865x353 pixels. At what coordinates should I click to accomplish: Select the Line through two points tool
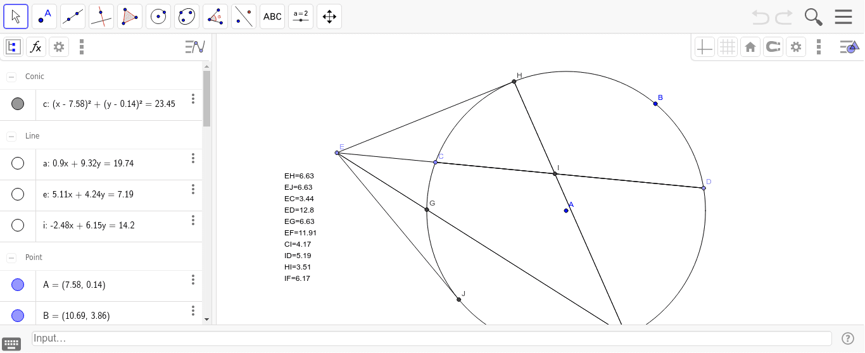73,16
